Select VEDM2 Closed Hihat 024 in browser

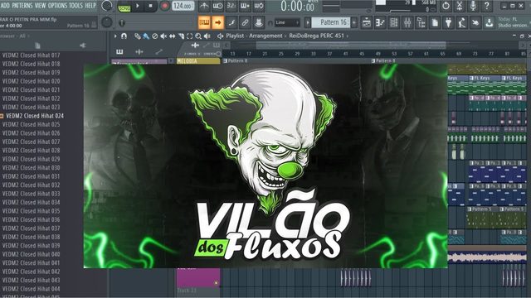click(35, 116)
